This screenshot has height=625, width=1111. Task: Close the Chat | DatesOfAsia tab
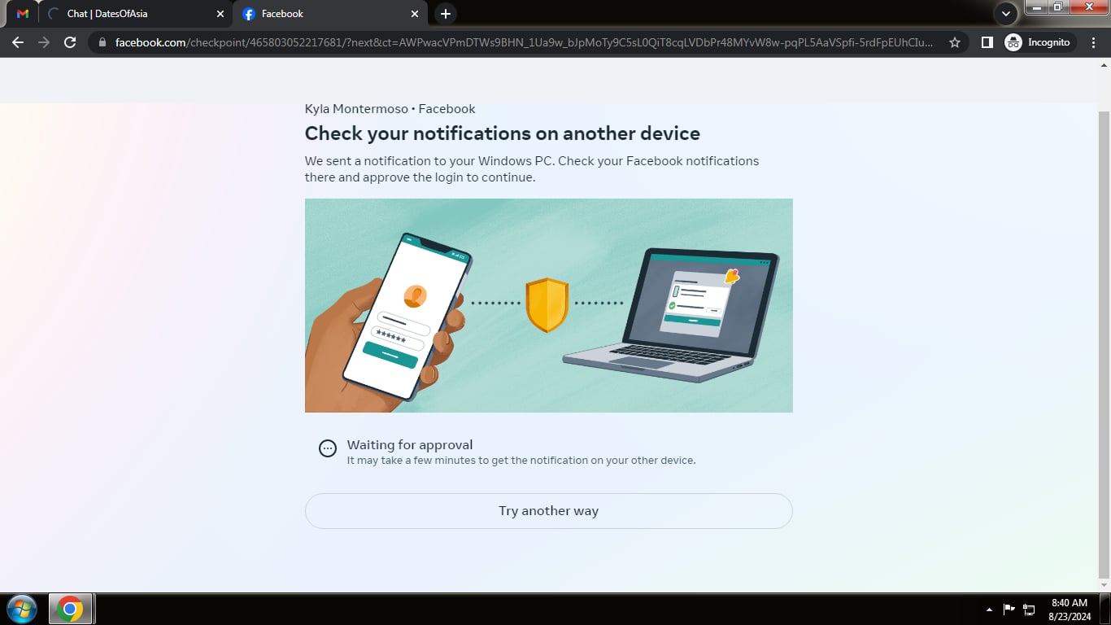tap(220, 14)
